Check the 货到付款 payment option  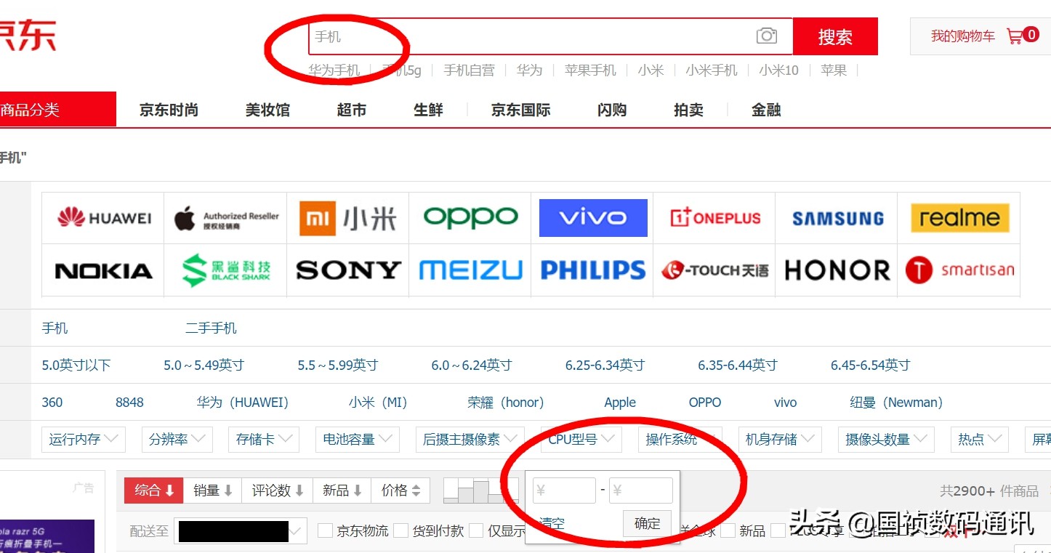[401, 530]
